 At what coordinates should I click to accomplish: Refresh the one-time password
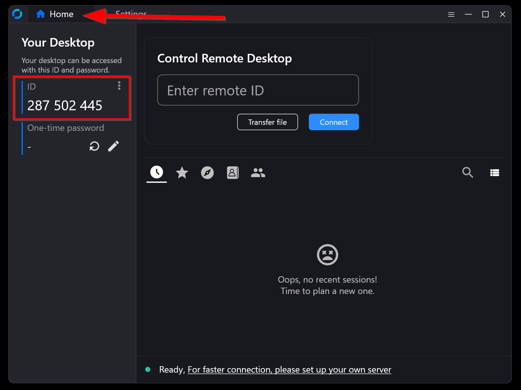point(94,146)
